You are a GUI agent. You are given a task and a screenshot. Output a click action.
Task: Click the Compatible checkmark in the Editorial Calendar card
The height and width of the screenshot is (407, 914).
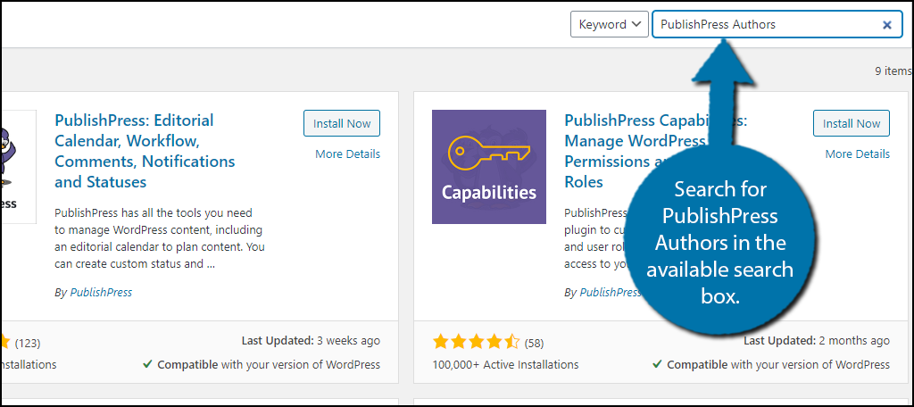146,364
